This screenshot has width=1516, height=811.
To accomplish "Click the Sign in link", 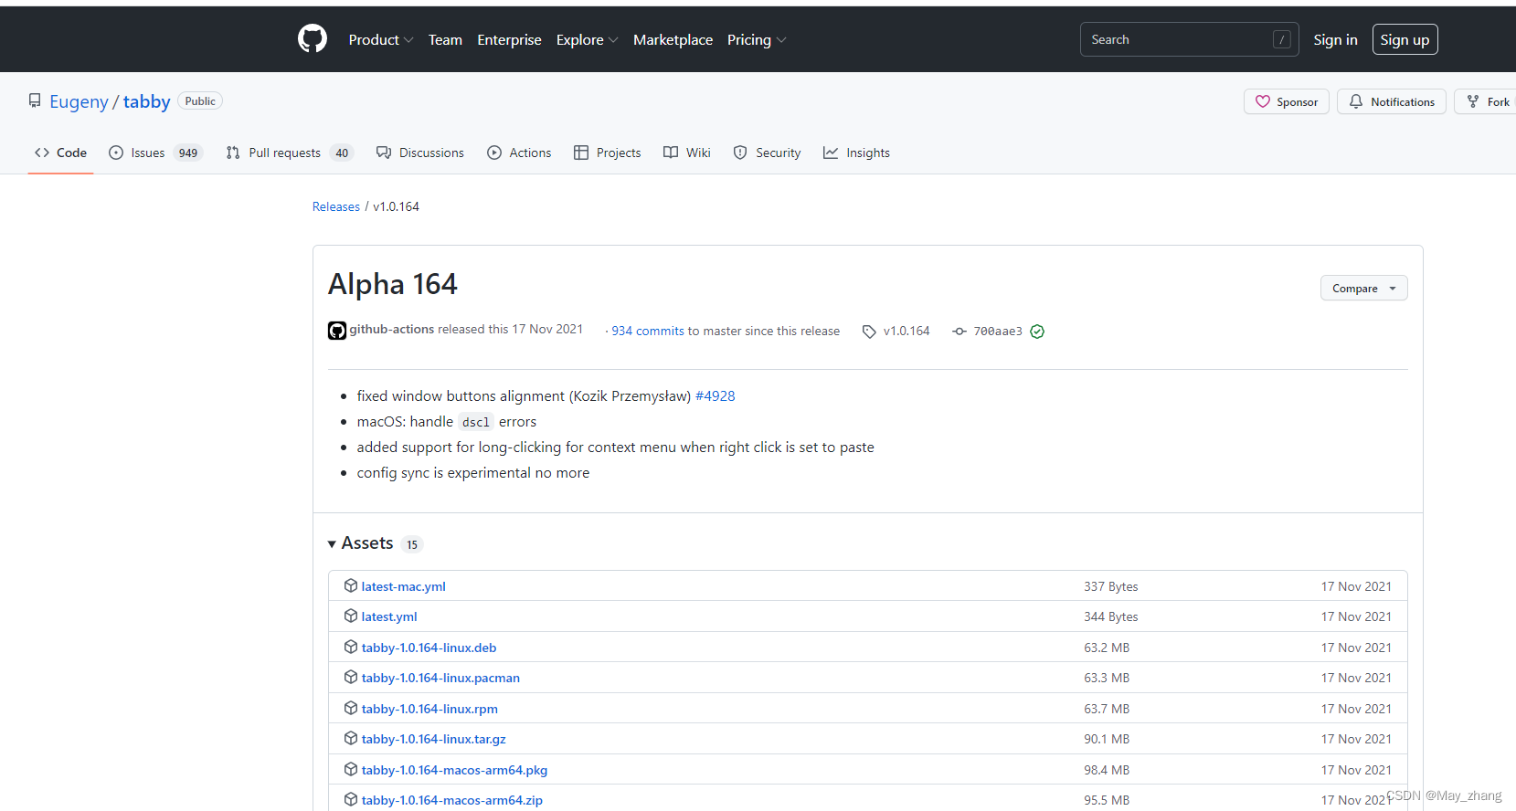I will tap(1335, 40).
